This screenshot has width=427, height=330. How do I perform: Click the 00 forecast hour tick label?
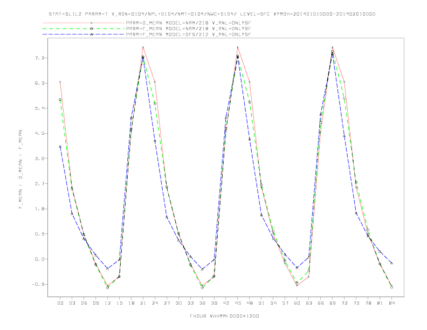pos(60,303)
